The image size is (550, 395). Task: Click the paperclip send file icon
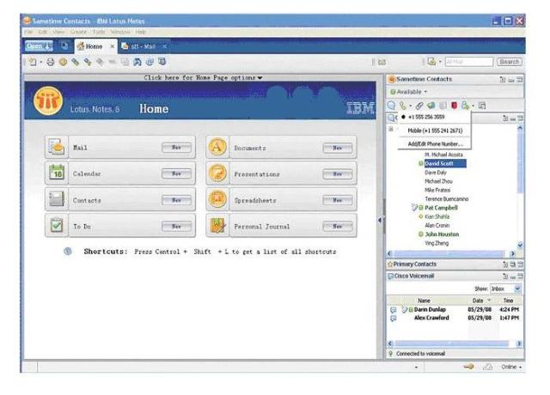pos(419,105)
